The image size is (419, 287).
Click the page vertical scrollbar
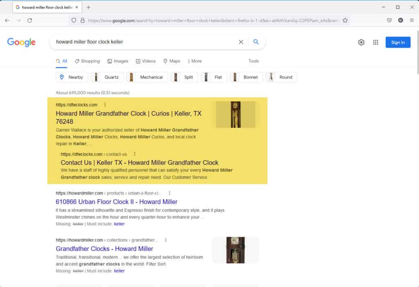417,52
